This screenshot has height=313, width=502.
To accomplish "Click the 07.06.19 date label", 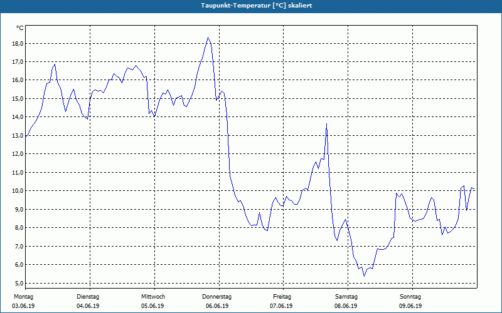I will [x=281, y=306].
